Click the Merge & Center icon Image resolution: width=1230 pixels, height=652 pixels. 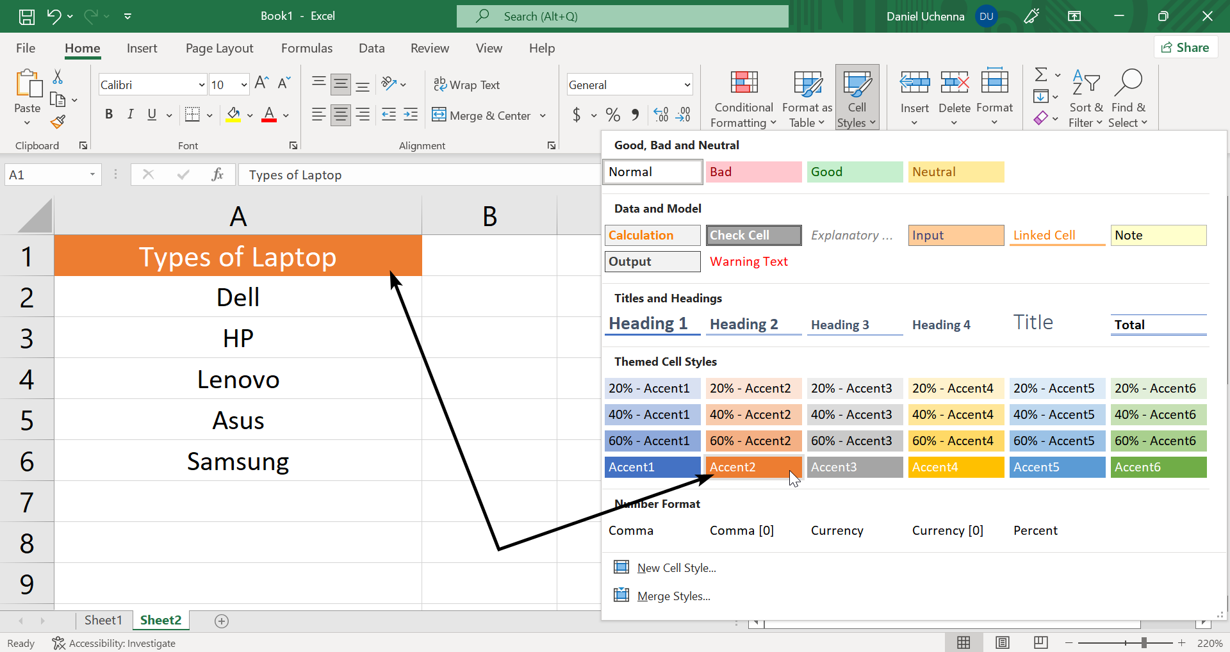coord(439,115)
